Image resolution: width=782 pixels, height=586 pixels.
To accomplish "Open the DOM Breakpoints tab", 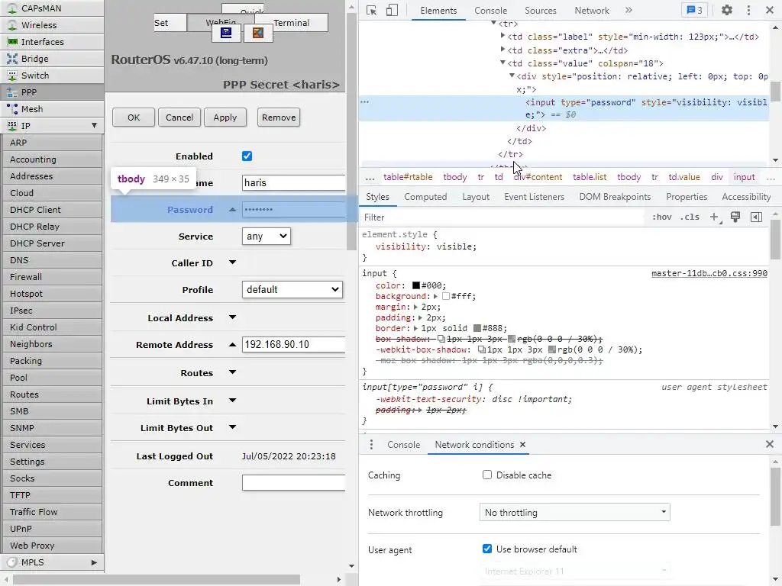I will [x=615, y=197].
